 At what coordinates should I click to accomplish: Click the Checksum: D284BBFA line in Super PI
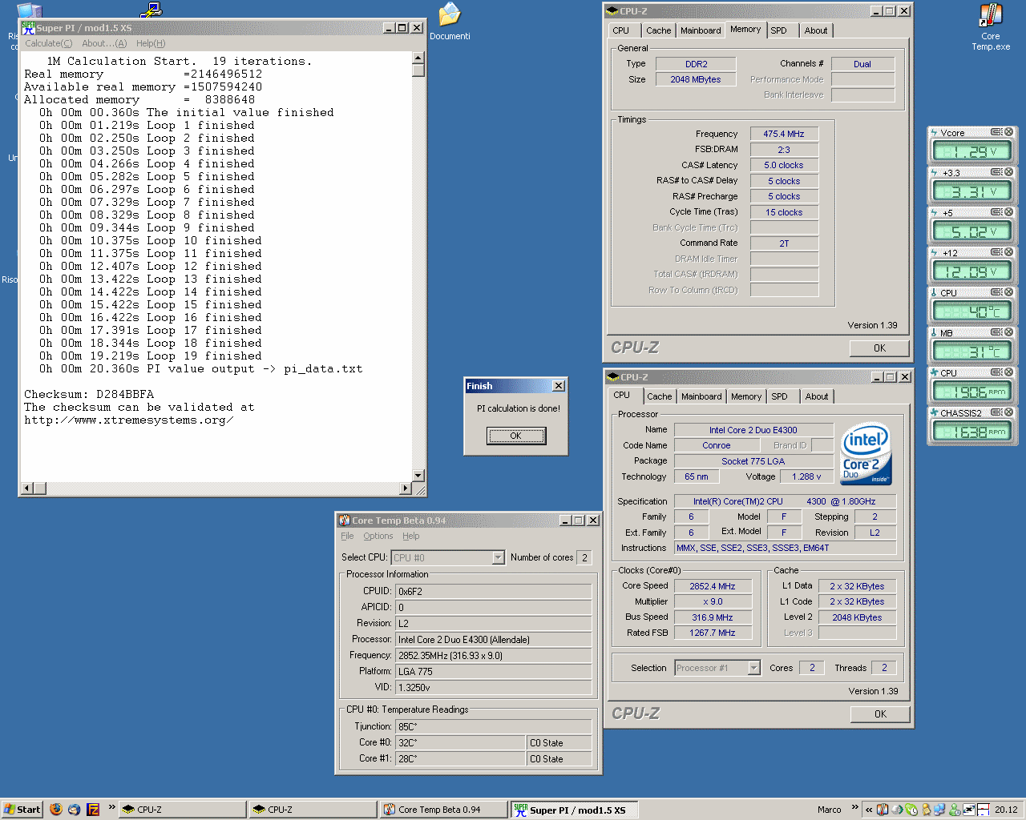point(89,394)
